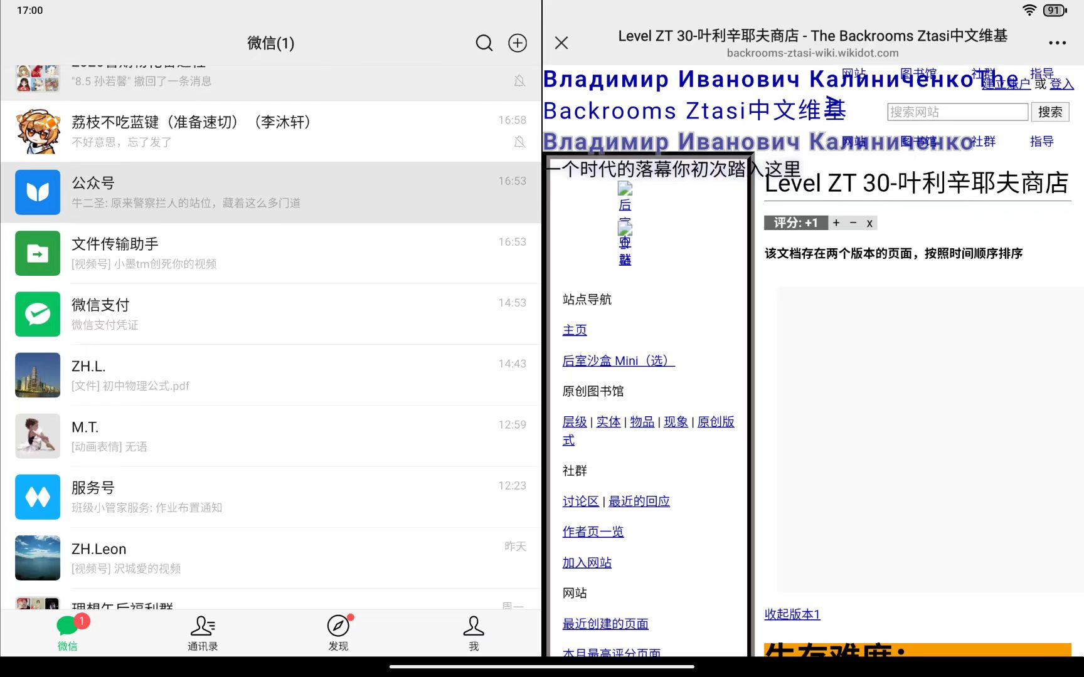The height and width of the screenshot is (677, 1084).
Task: Tap the plus add icon in WeChat header
Action: pyautogui.click(x=518, y=43)
